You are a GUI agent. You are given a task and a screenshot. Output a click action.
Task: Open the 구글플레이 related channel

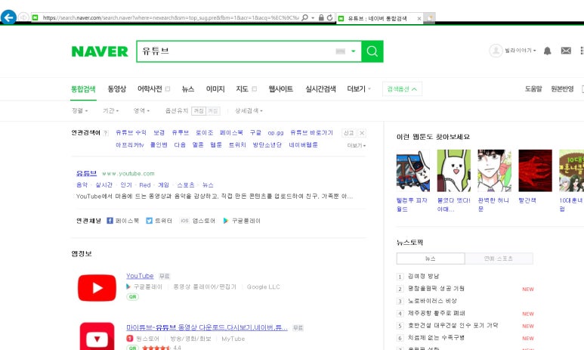tap(242, 221)
